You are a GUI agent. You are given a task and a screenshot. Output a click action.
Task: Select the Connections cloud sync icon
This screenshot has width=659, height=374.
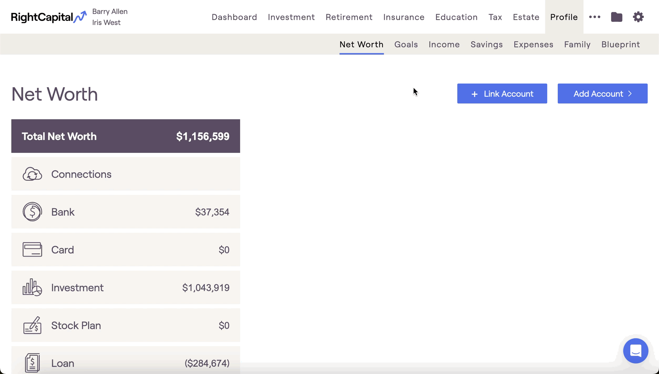(x=32, y=174)
